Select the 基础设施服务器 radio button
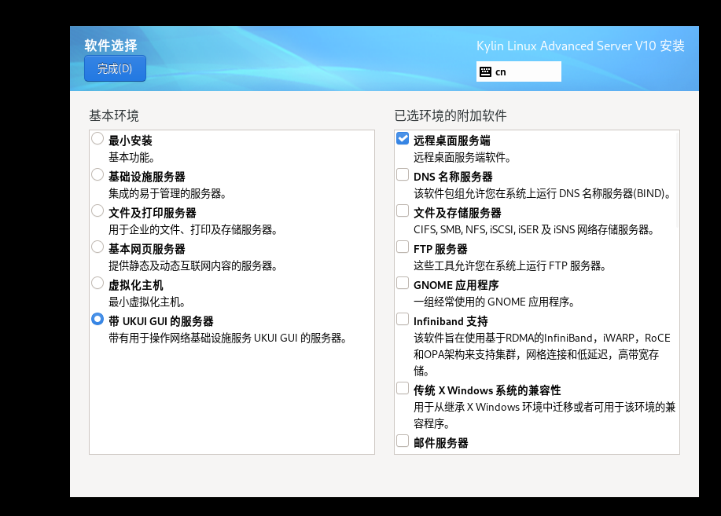This screenshot has width=721, height=516. tap(97, 174)
